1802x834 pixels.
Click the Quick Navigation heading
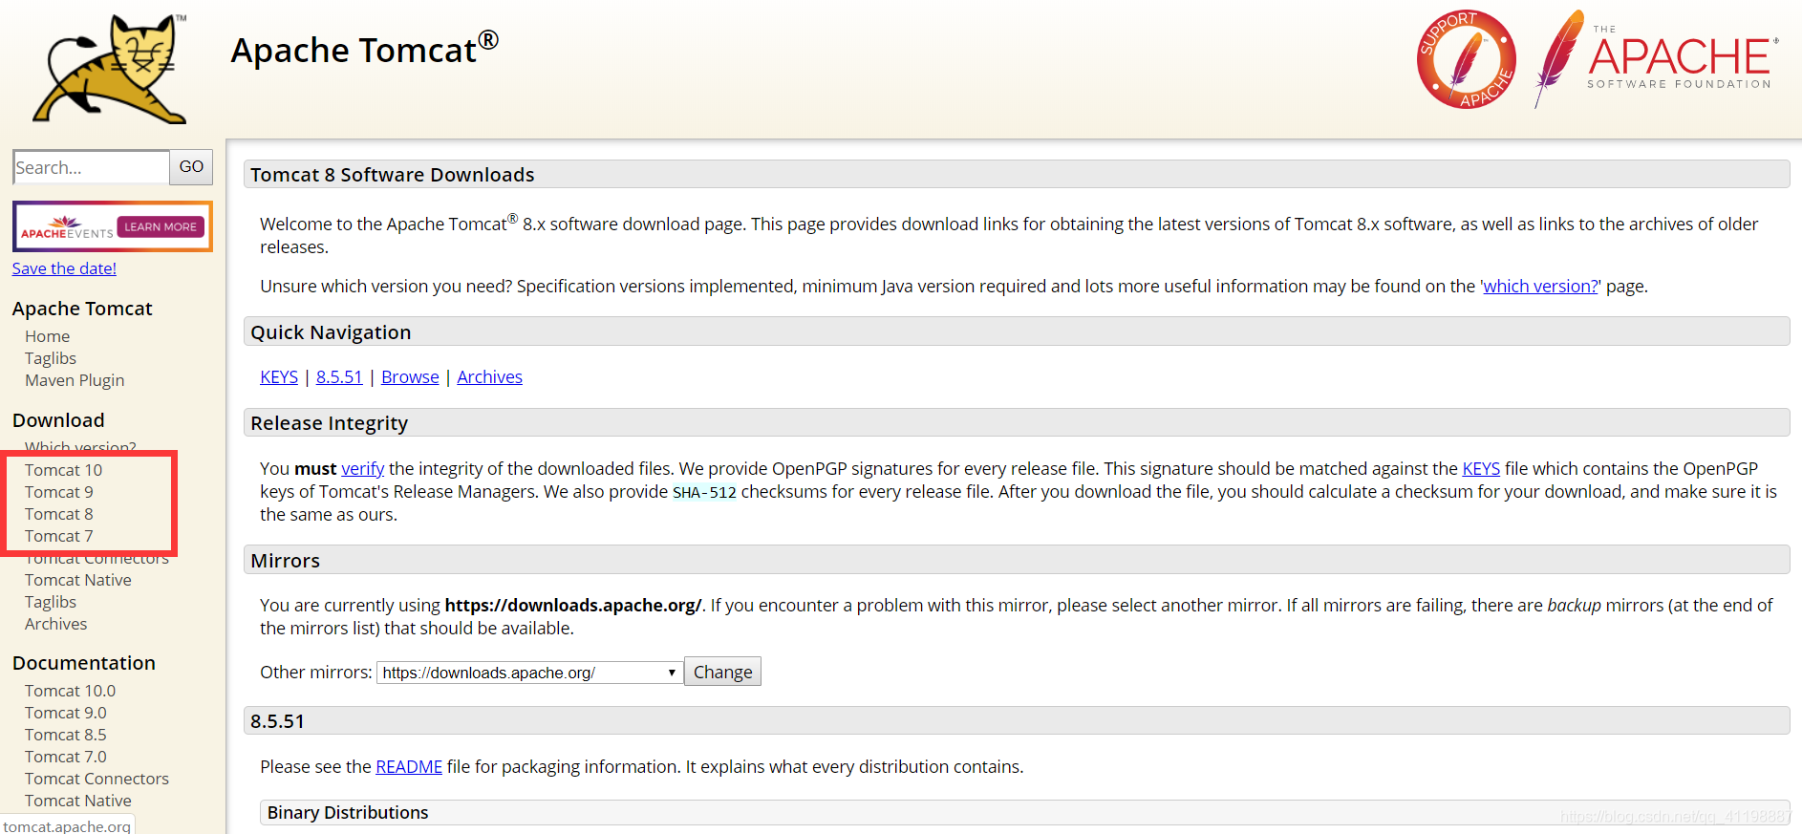pyautogui.click(x=331, y=332)
